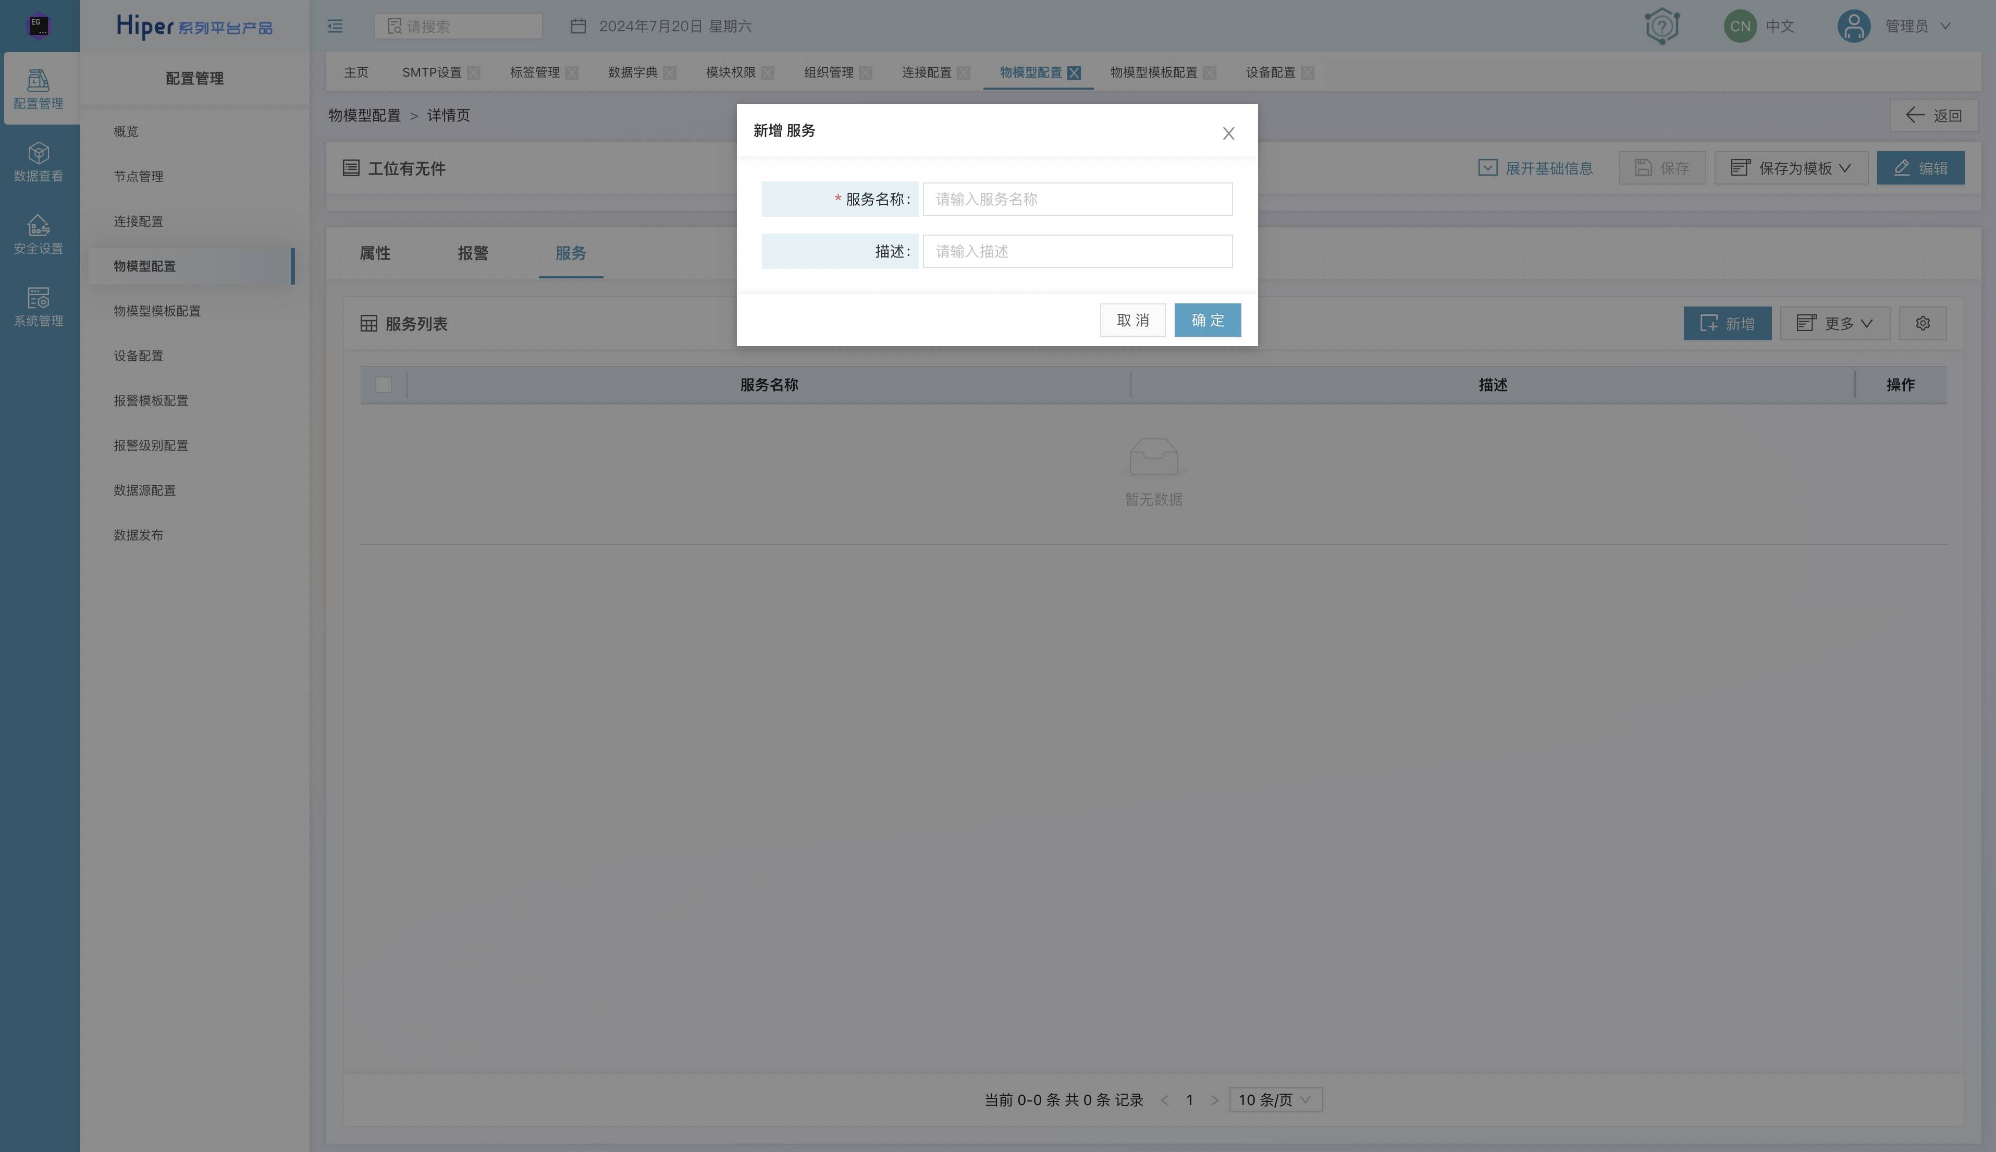Click the 新增 button in service list
This screenshot has width=1996, height=1152.
click(1727, 324)
